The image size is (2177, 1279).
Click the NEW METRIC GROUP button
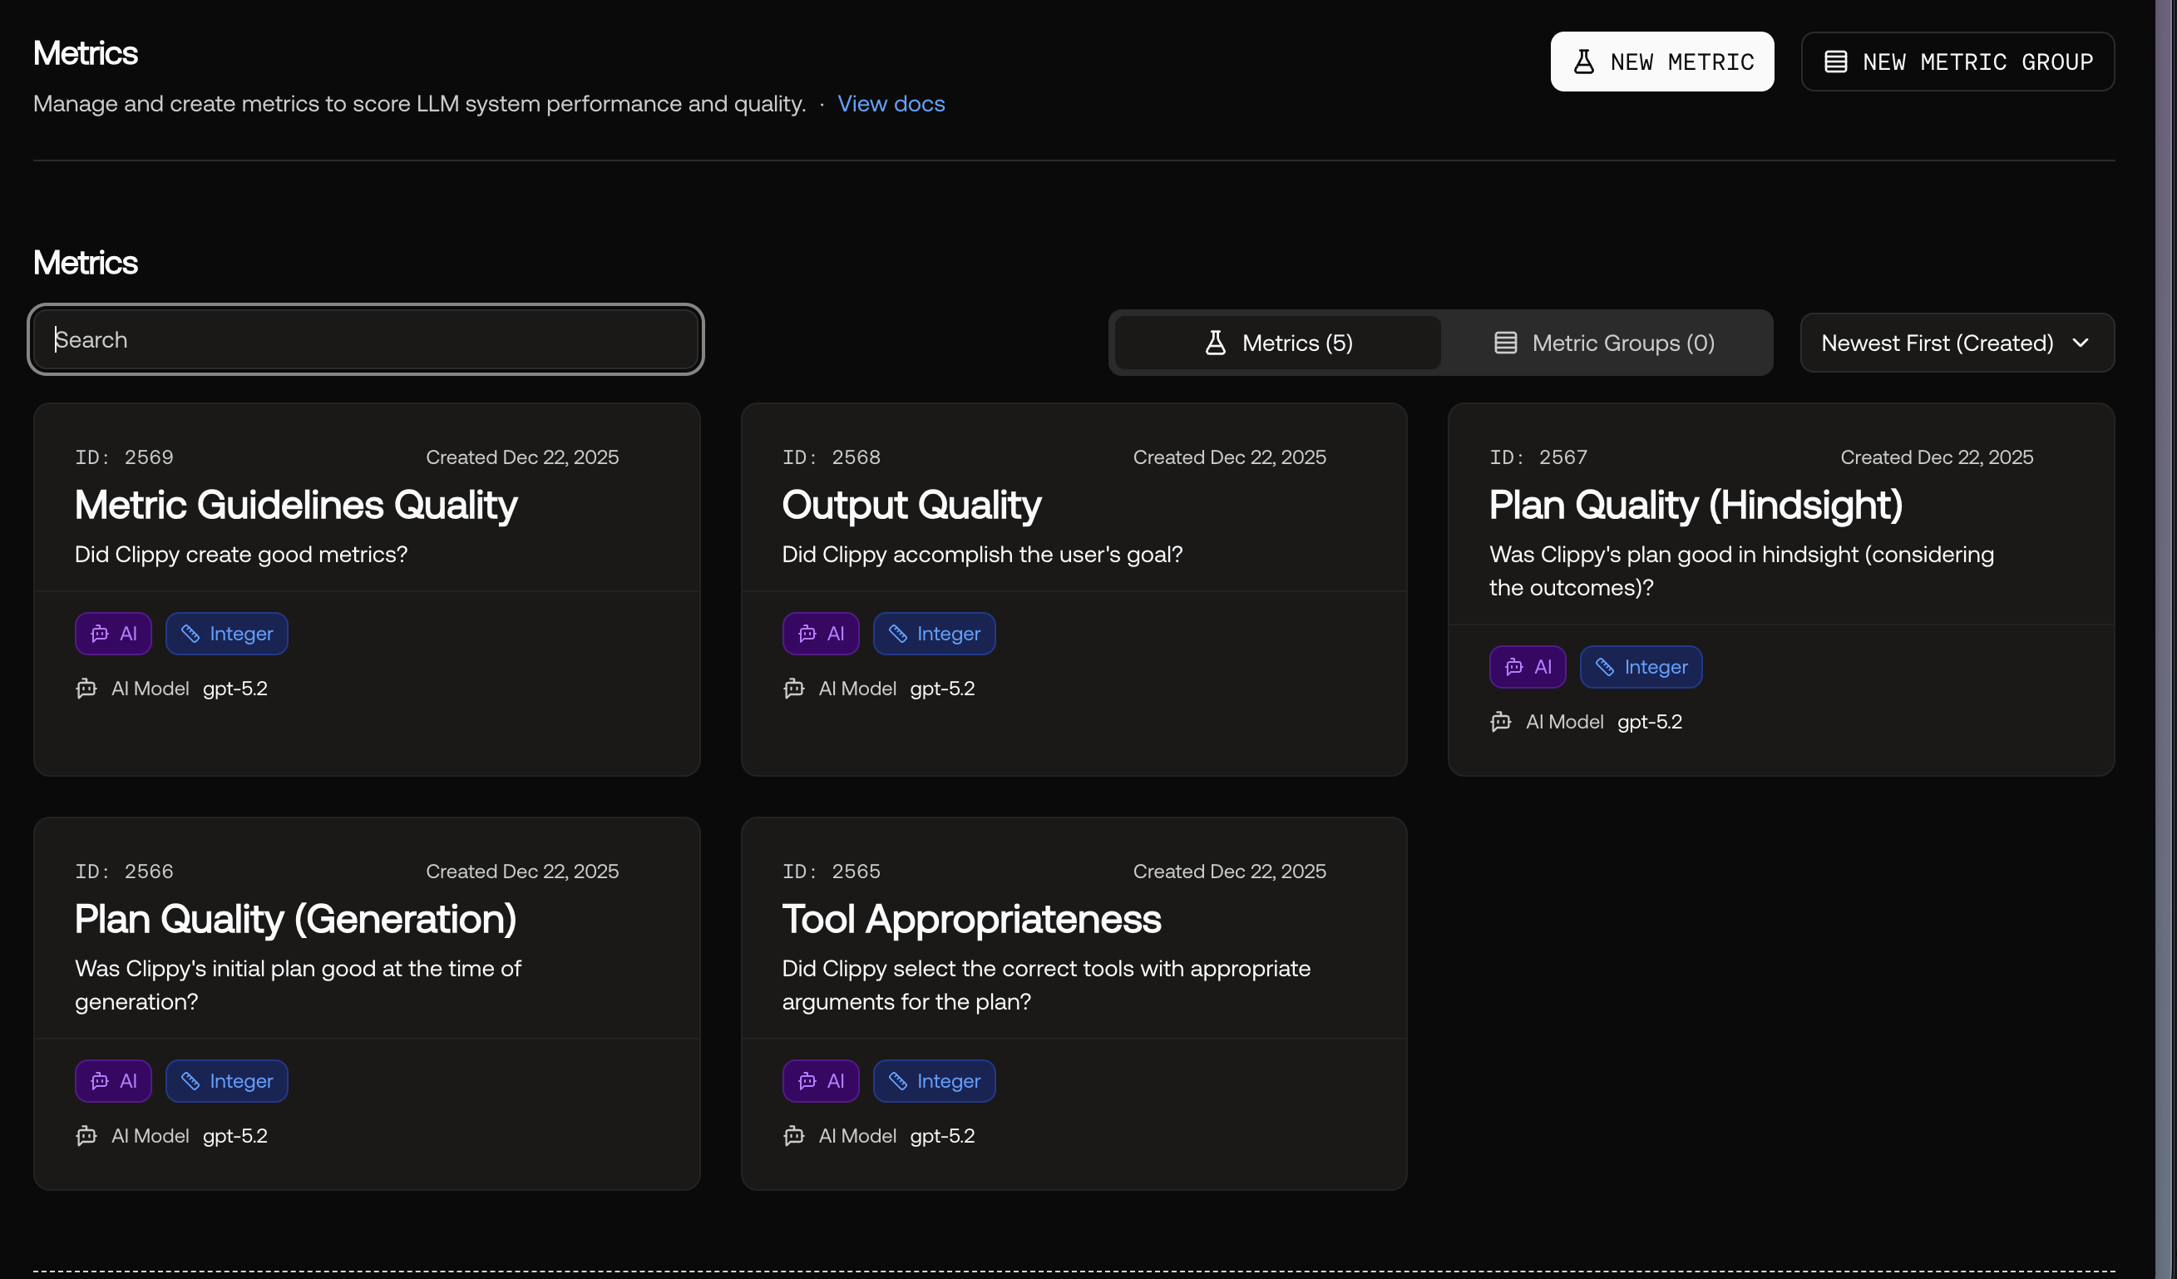pyautogui.click(x=1957, y=62)
